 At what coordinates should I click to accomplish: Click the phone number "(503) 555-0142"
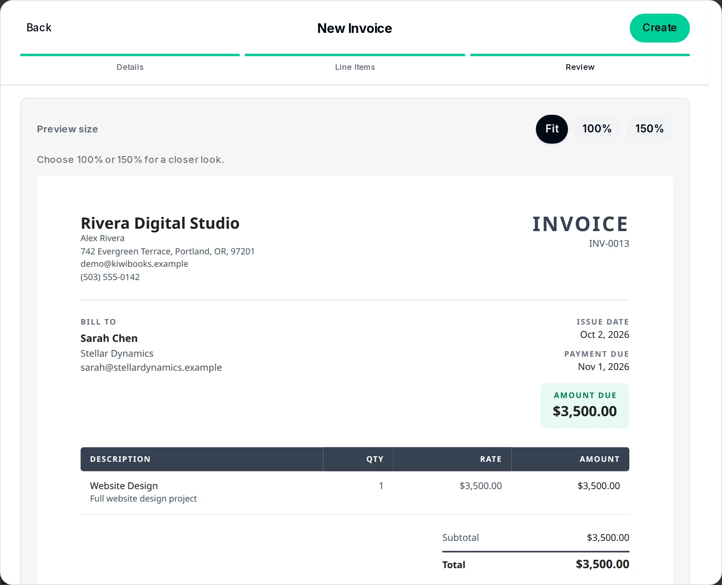110,277
